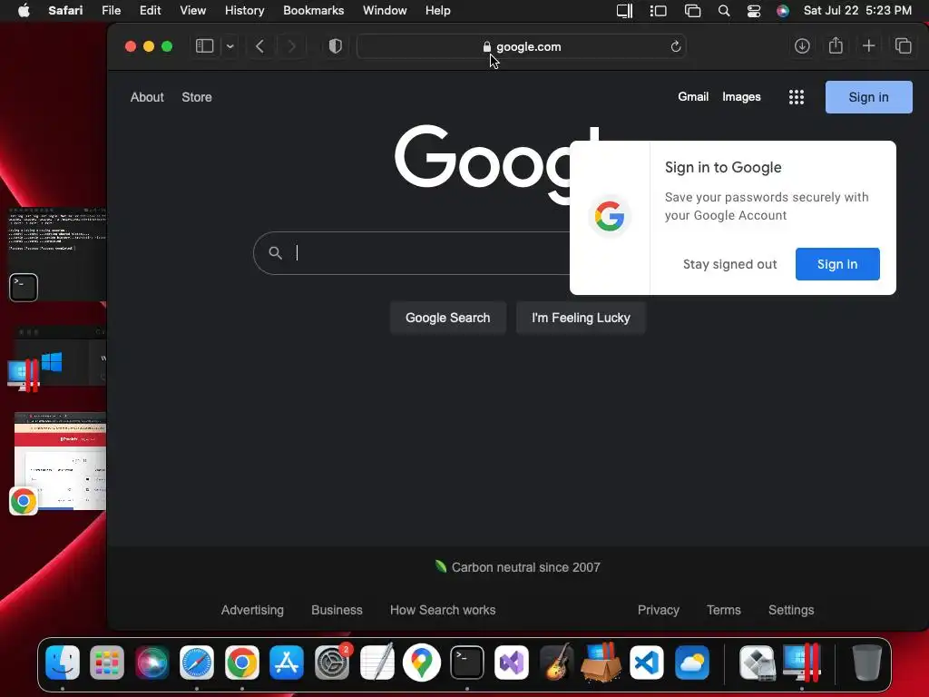Open Finder from the Dock
This screenshot has width=929, height=697.
pos(63,662)
